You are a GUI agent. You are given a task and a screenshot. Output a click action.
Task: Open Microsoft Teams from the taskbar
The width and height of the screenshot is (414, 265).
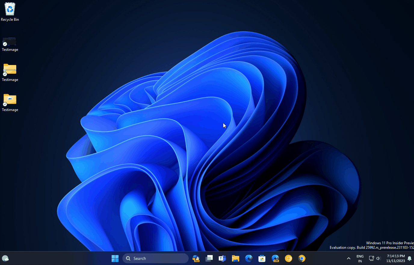pos(222,258)
